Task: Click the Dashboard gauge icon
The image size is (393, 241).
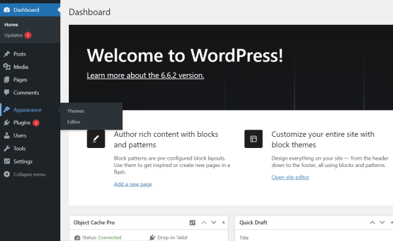Action: point(7,10)
